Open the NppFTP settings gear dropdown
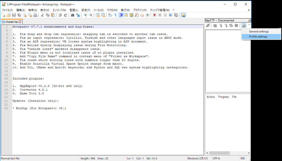282x161 pixels. click(x=244, y=26)
